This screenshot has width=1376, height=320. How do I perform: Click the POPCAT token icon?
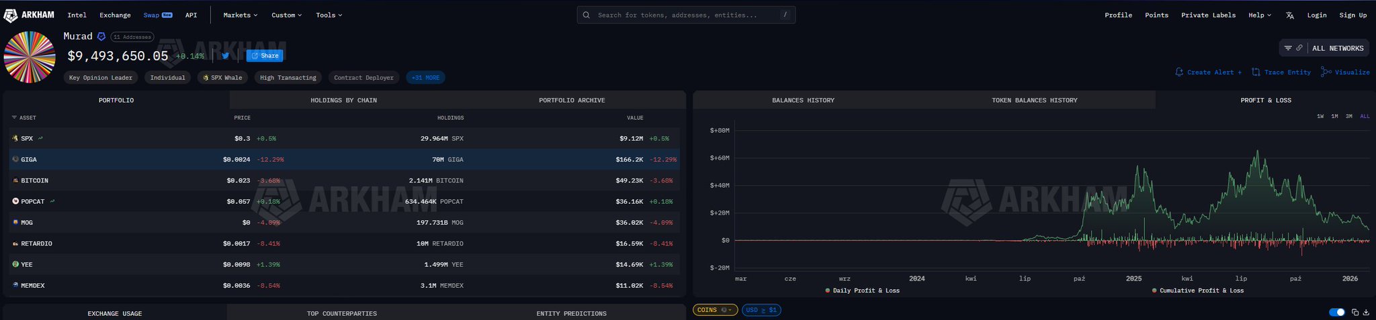click(x=15, y=201)
